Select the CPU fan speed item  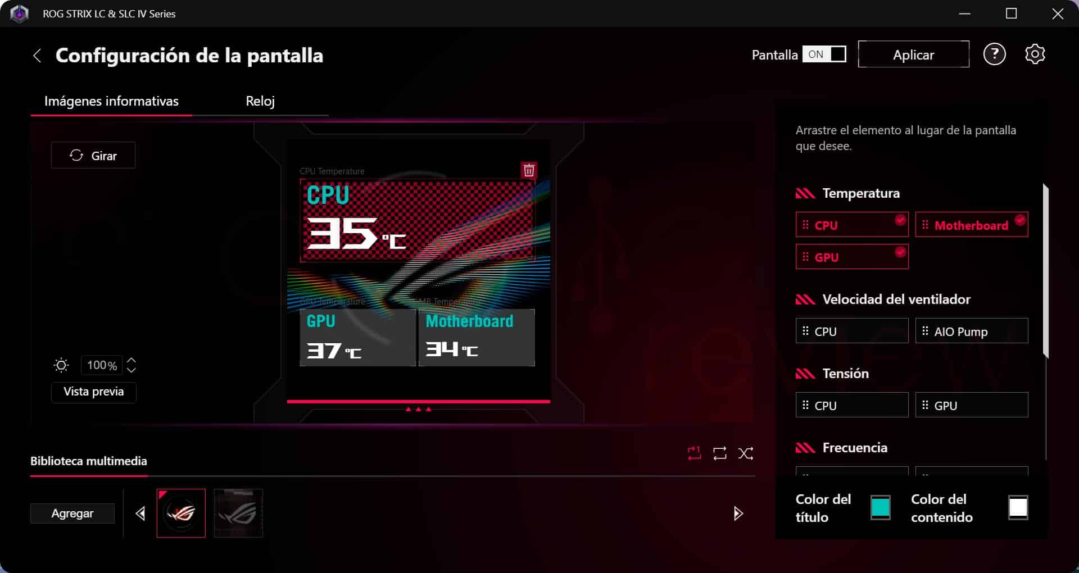(x=852, y=331)
